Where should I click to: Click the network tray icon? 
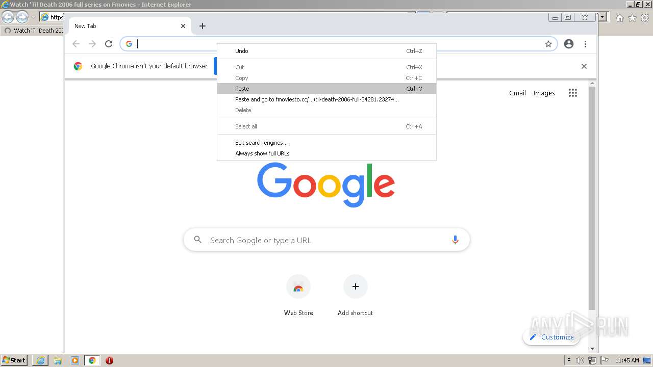pos(592,360)
